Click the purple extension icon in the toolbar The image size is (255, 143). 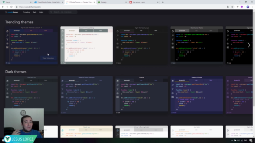pos(242,7)
